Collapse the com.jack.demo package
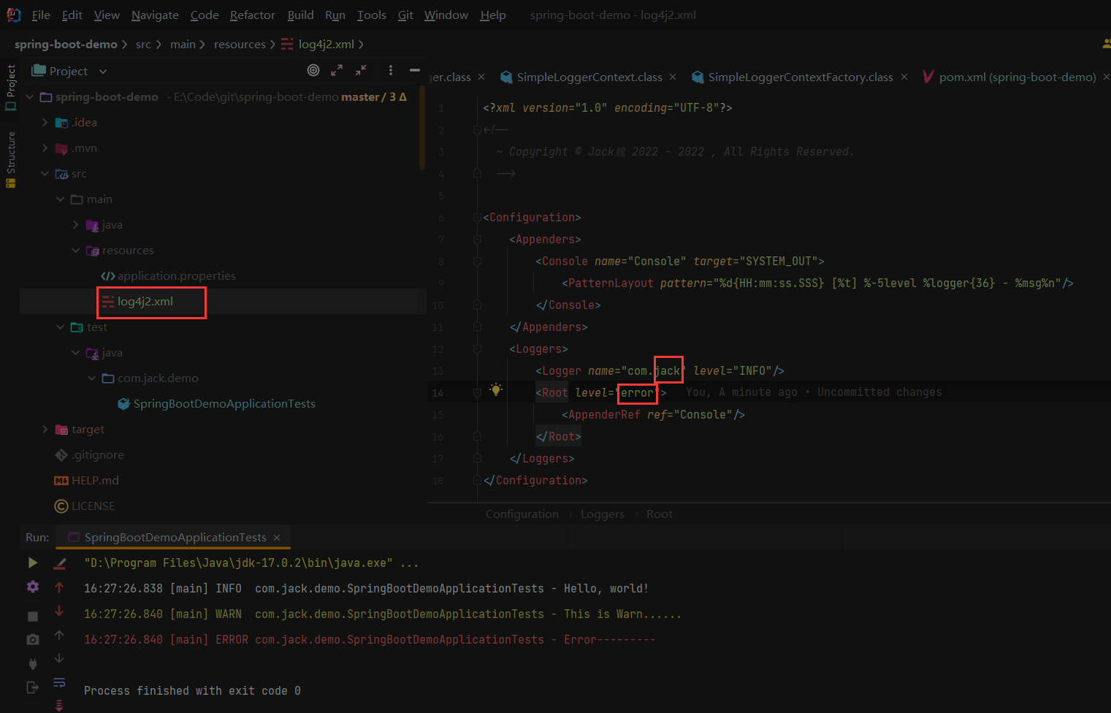This screenshot has height=713, width=1111. 91,378
